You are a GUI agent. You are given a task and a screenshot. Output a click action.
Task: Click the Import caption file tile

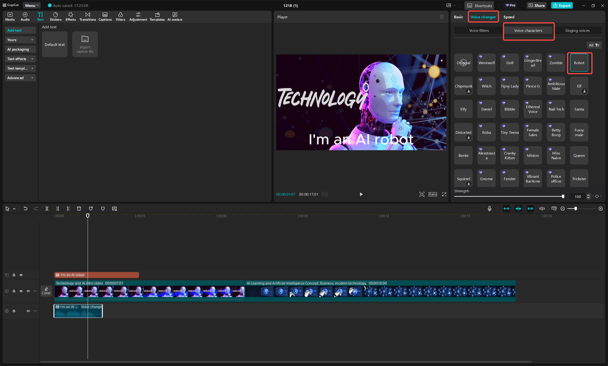[x=85, y=44]
